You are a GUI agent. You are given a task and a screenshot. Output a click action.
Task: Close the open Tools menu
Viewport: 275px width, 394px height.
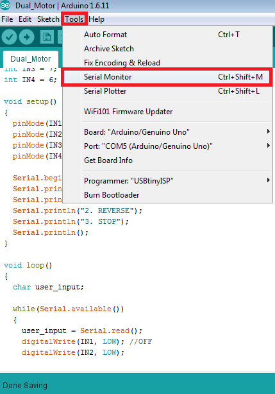[74, 19]
